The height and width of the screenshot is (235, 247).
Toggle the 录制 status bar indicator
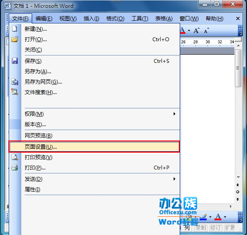click(201, 228)
